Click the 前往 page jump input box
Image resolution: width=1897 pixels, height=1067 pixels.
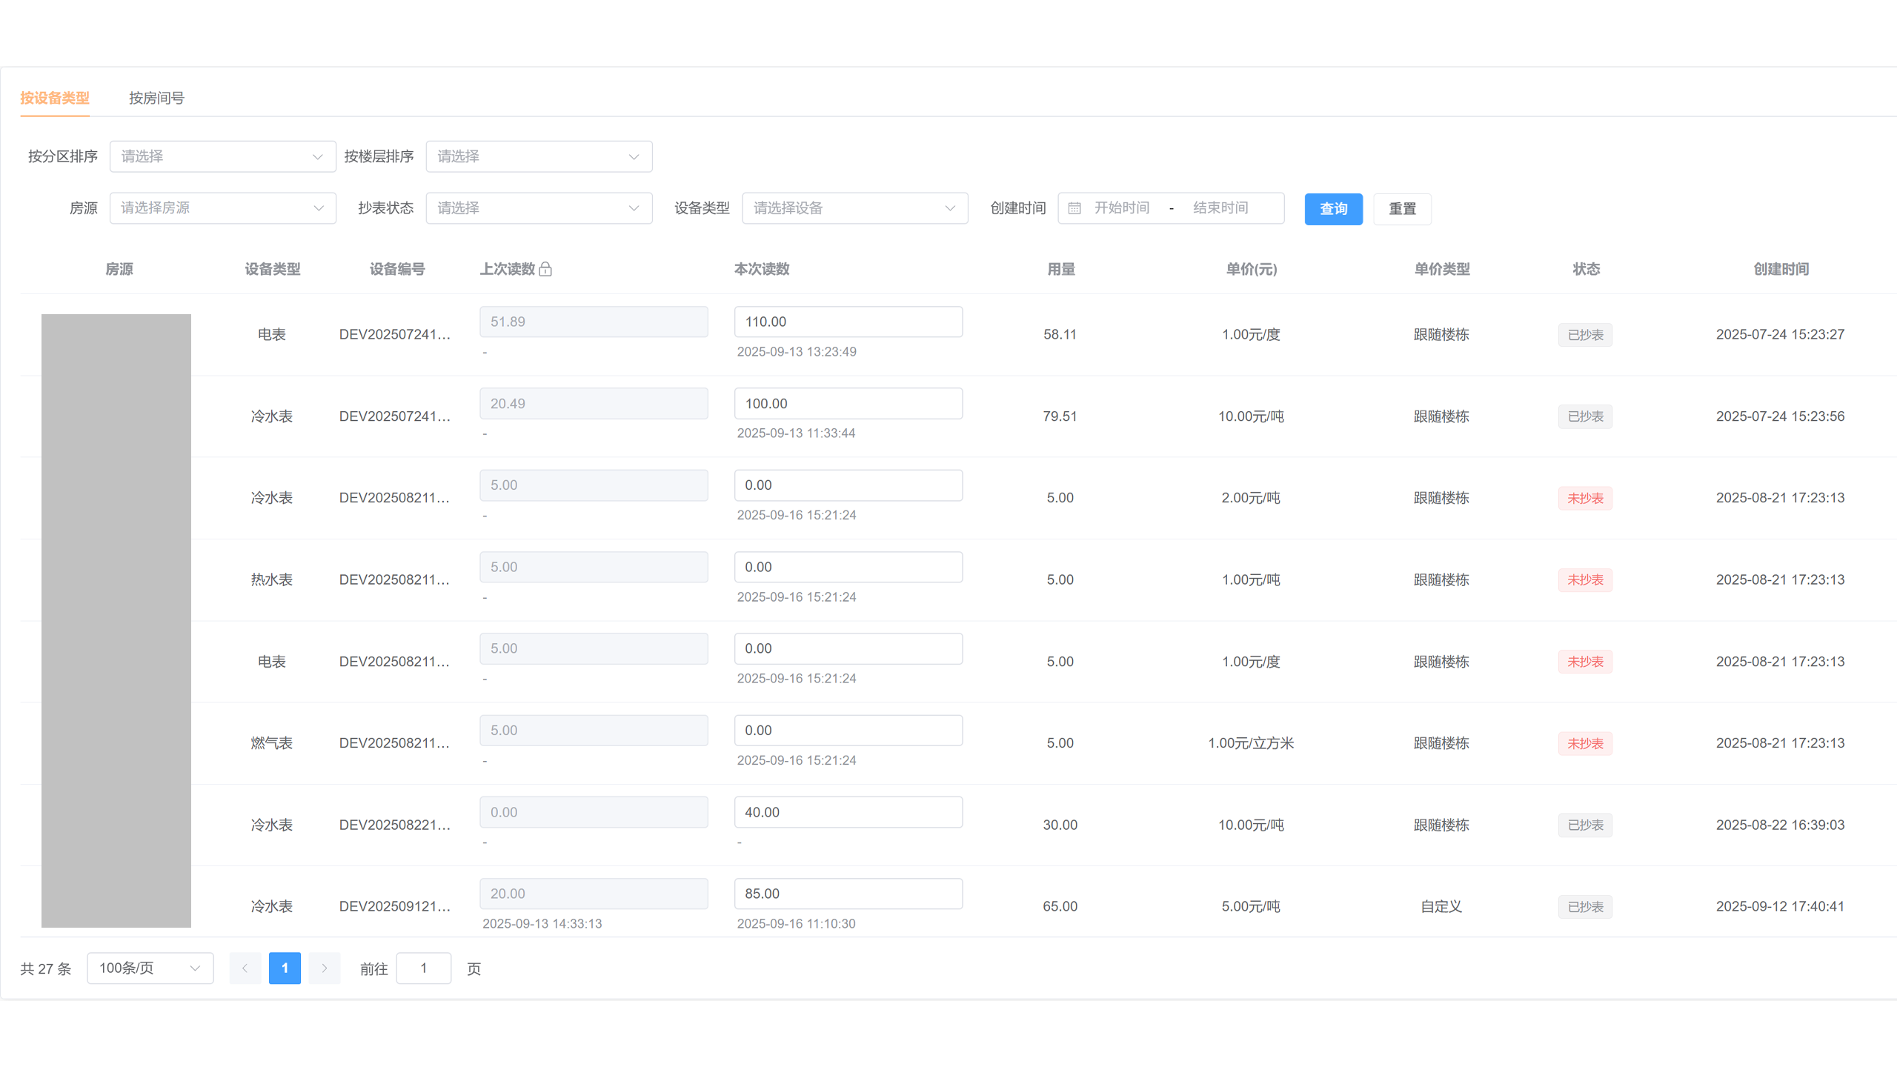pyautogui.click(x=423, y=968)
